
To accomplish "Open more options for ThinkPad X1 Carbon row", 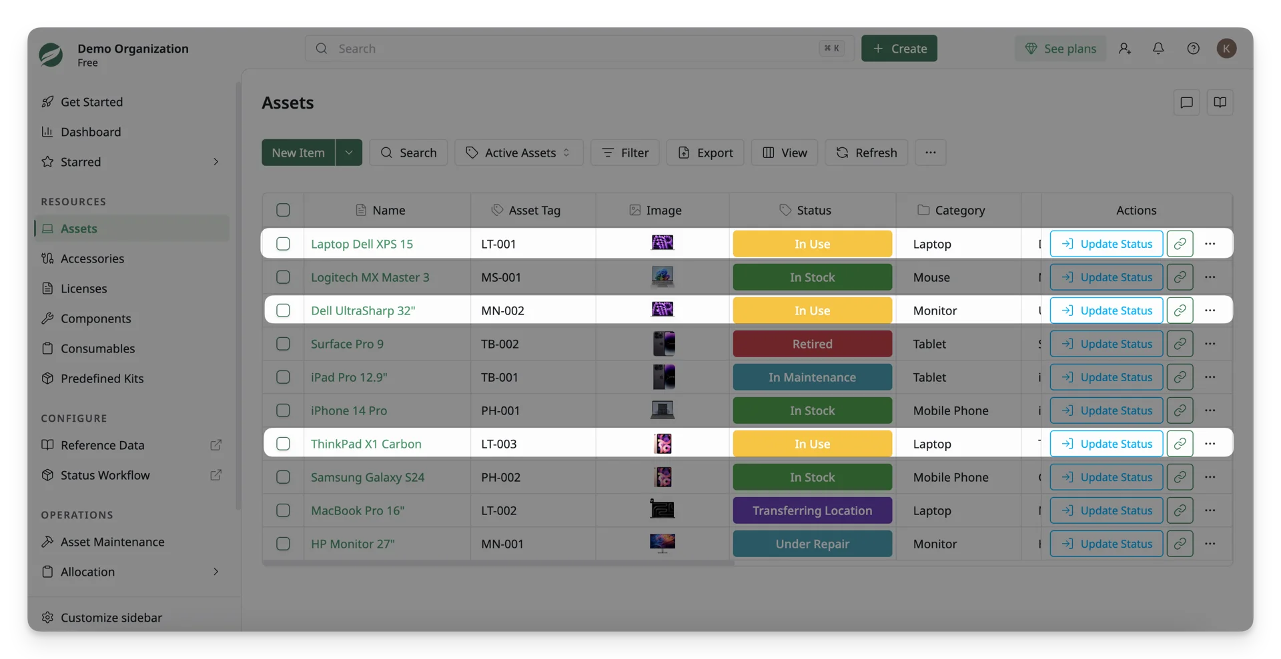I will click(1210, 444).
